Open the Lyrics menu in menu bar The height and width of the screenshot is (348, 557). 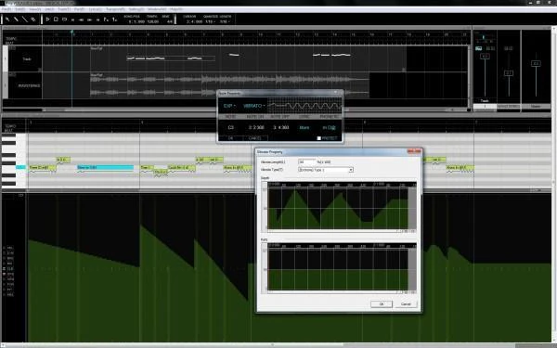[x=96, y=9]
